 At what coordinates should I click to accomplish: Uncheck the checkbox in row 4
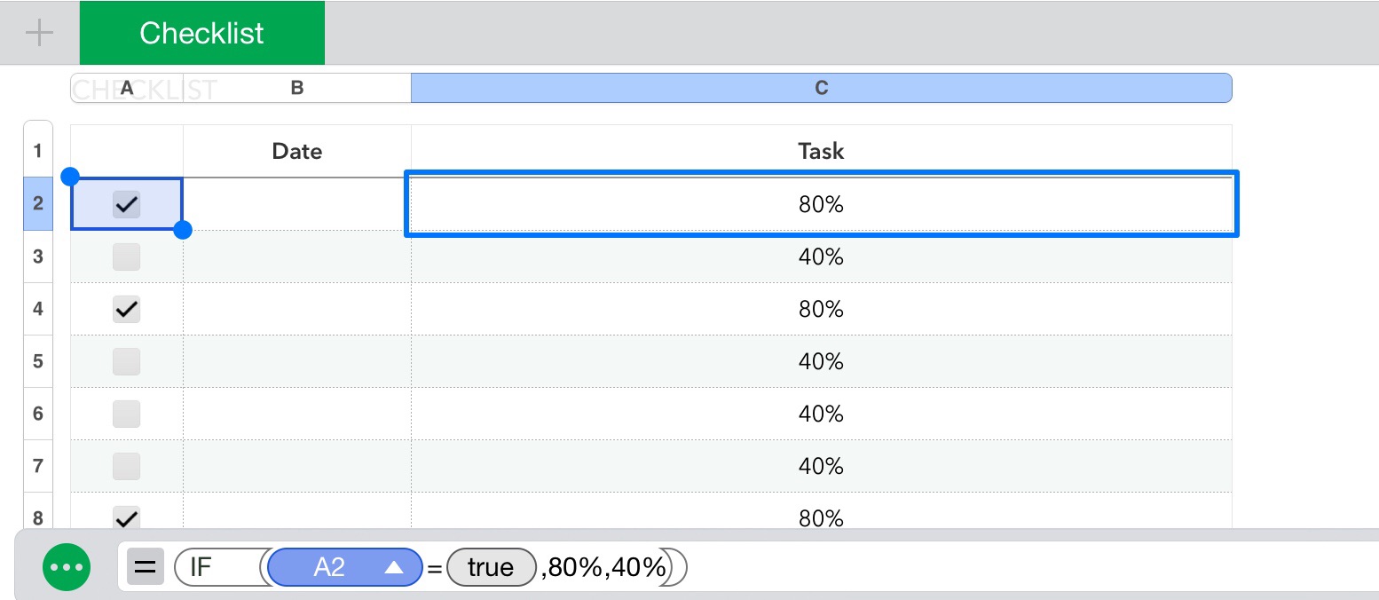pos(127,310)
